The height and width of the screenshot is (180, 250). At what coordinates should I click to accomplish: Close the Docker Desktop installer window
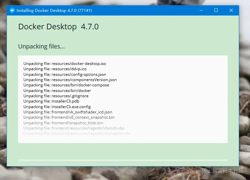(x=231, y=10)
